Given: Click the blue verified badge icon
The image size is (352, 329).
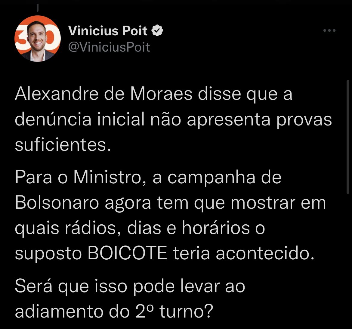Looking at the screenshot, I should click(157, 30).
